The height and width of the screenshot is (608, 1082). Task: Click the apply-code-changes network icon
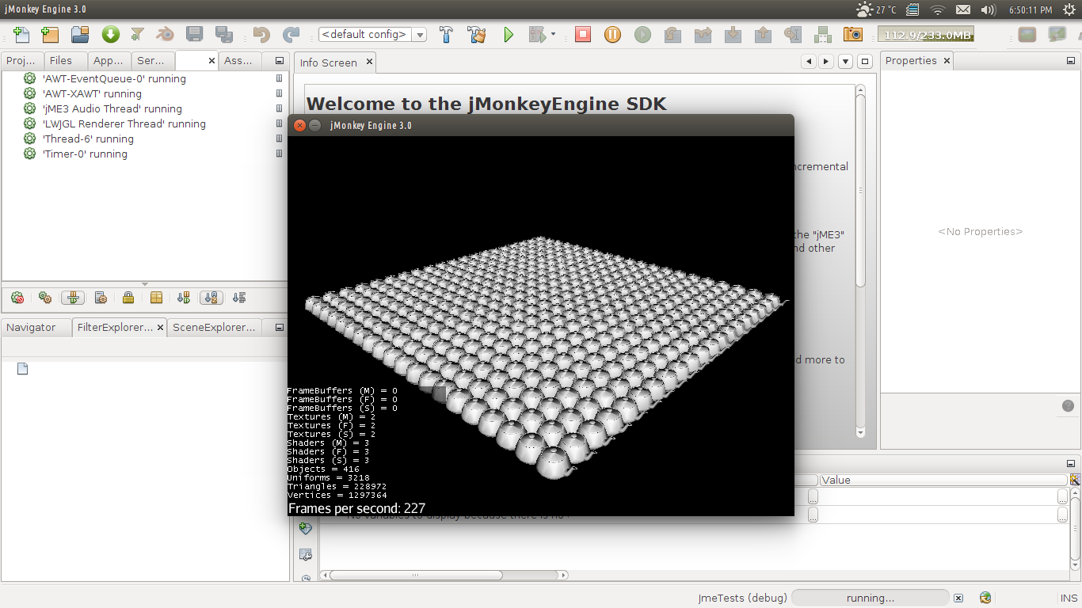coord(823,34)
